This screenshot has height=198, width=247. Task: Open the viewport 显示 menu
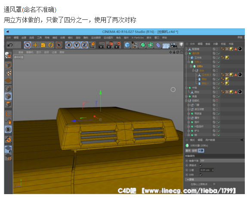tap(39, 52)
